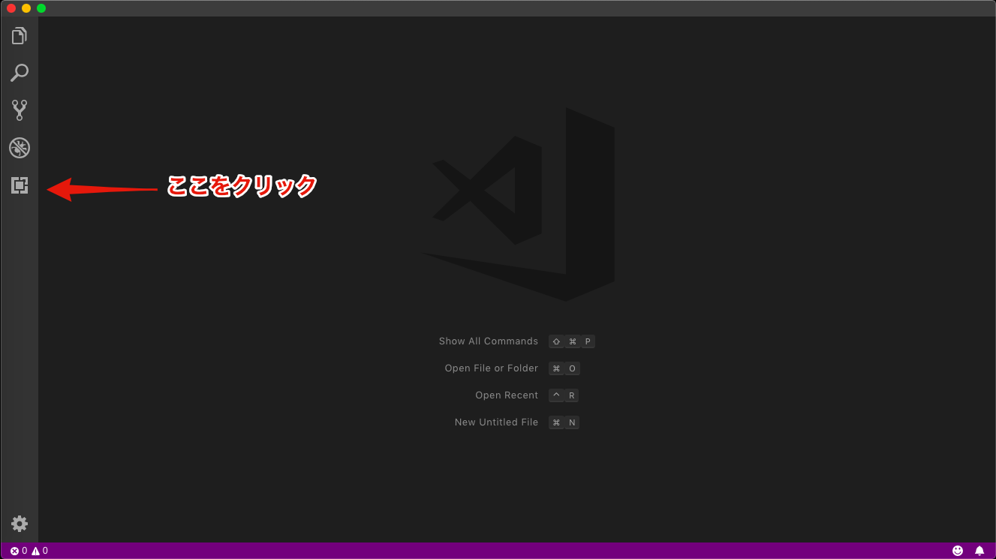Click the P key hint for Show All Commands
996x559 pixels.
pos(588,341)
